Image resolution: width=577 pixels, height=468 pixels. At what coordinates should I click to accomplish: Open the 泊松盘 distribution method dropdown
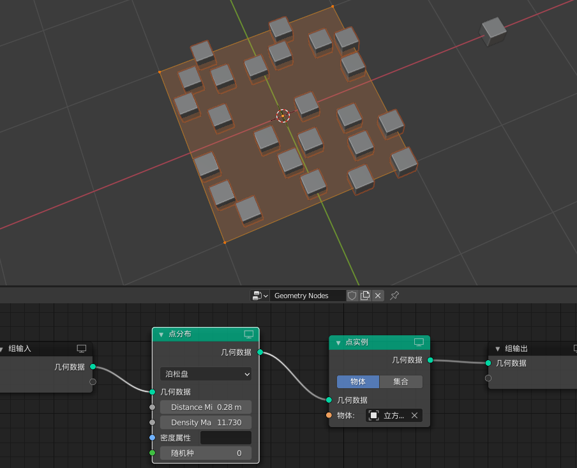[205, 374]
